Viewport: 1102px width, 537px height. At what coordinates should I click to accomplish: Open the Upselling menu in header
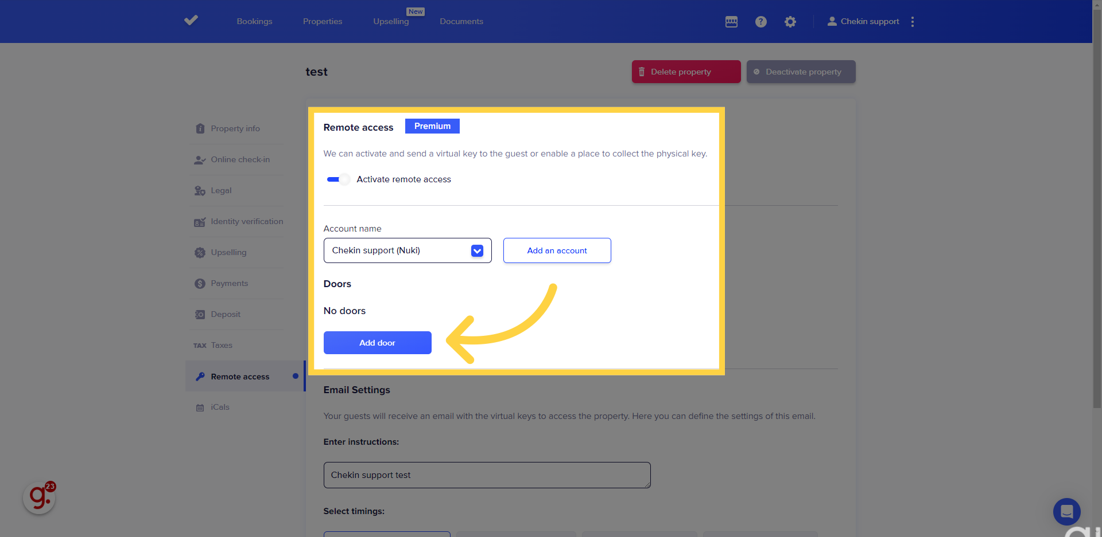coord(391,22)
